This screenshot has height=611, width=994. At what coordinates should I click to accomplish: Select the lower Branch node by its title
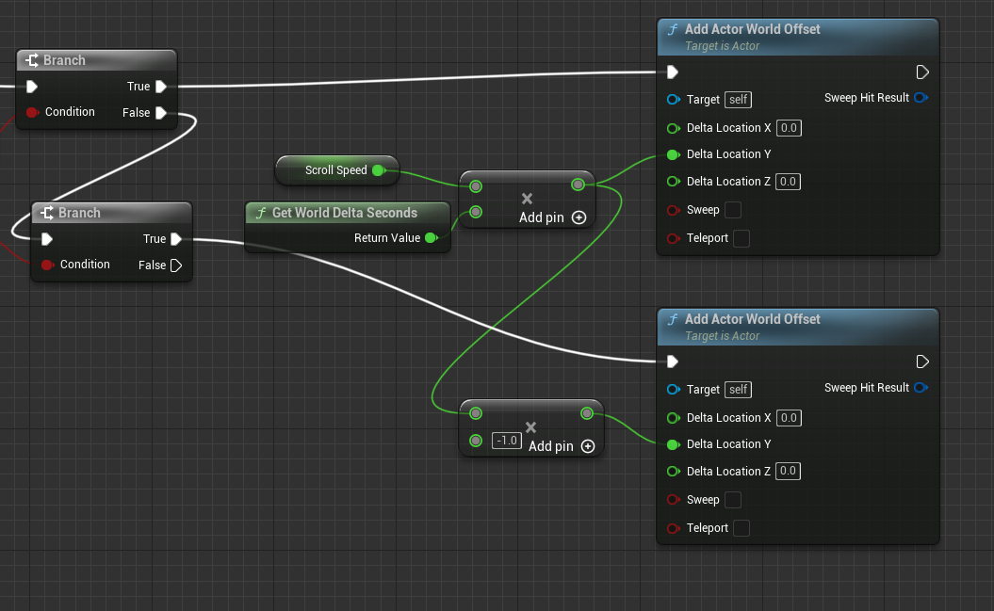coord(79,213)
